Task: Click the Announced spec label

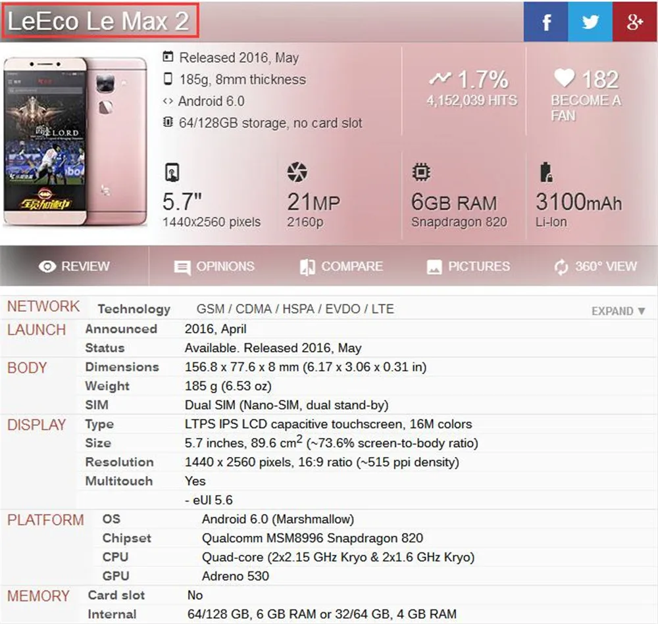Action: [121, 329]
